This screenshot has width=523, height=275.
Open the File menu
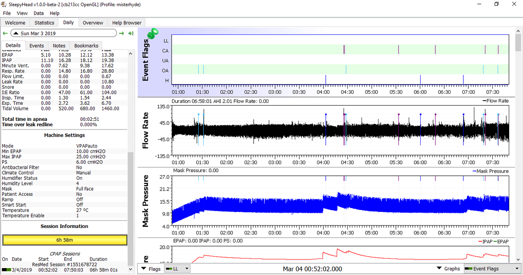point(7,13)
